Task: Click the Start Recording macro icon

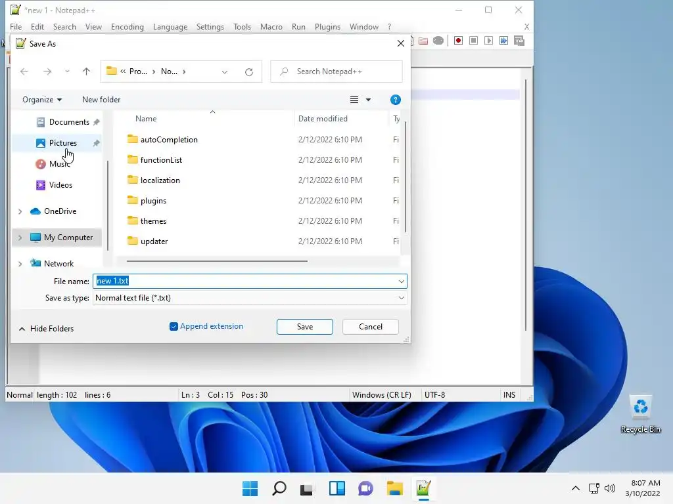Action: [x=458, y=41]
